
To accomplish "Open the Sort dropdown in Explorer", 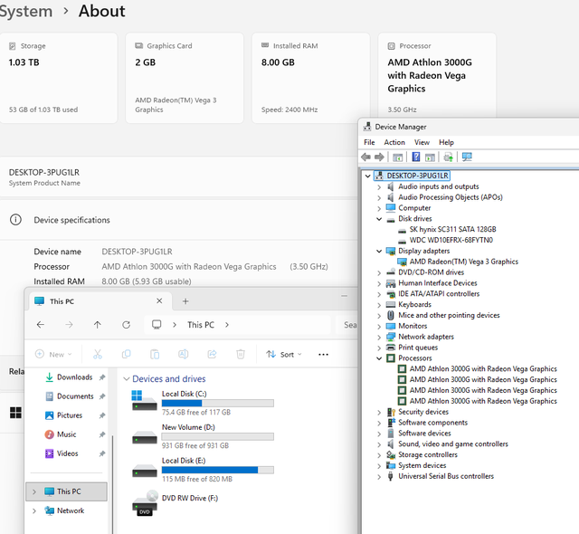I will coord(284,354).
